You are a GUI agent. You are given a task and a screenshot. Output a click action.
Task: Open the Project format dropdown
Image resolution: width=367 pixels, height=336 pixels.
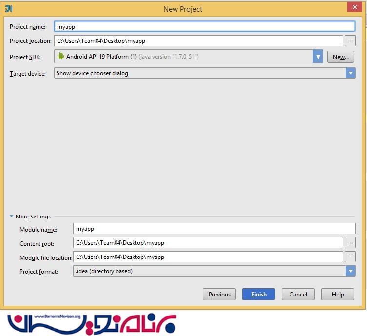click(x=350, y=271)
